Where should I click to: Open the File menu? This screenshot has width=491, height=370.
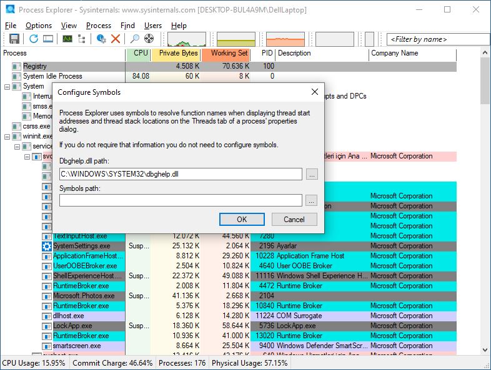click(x=11, y=26)
